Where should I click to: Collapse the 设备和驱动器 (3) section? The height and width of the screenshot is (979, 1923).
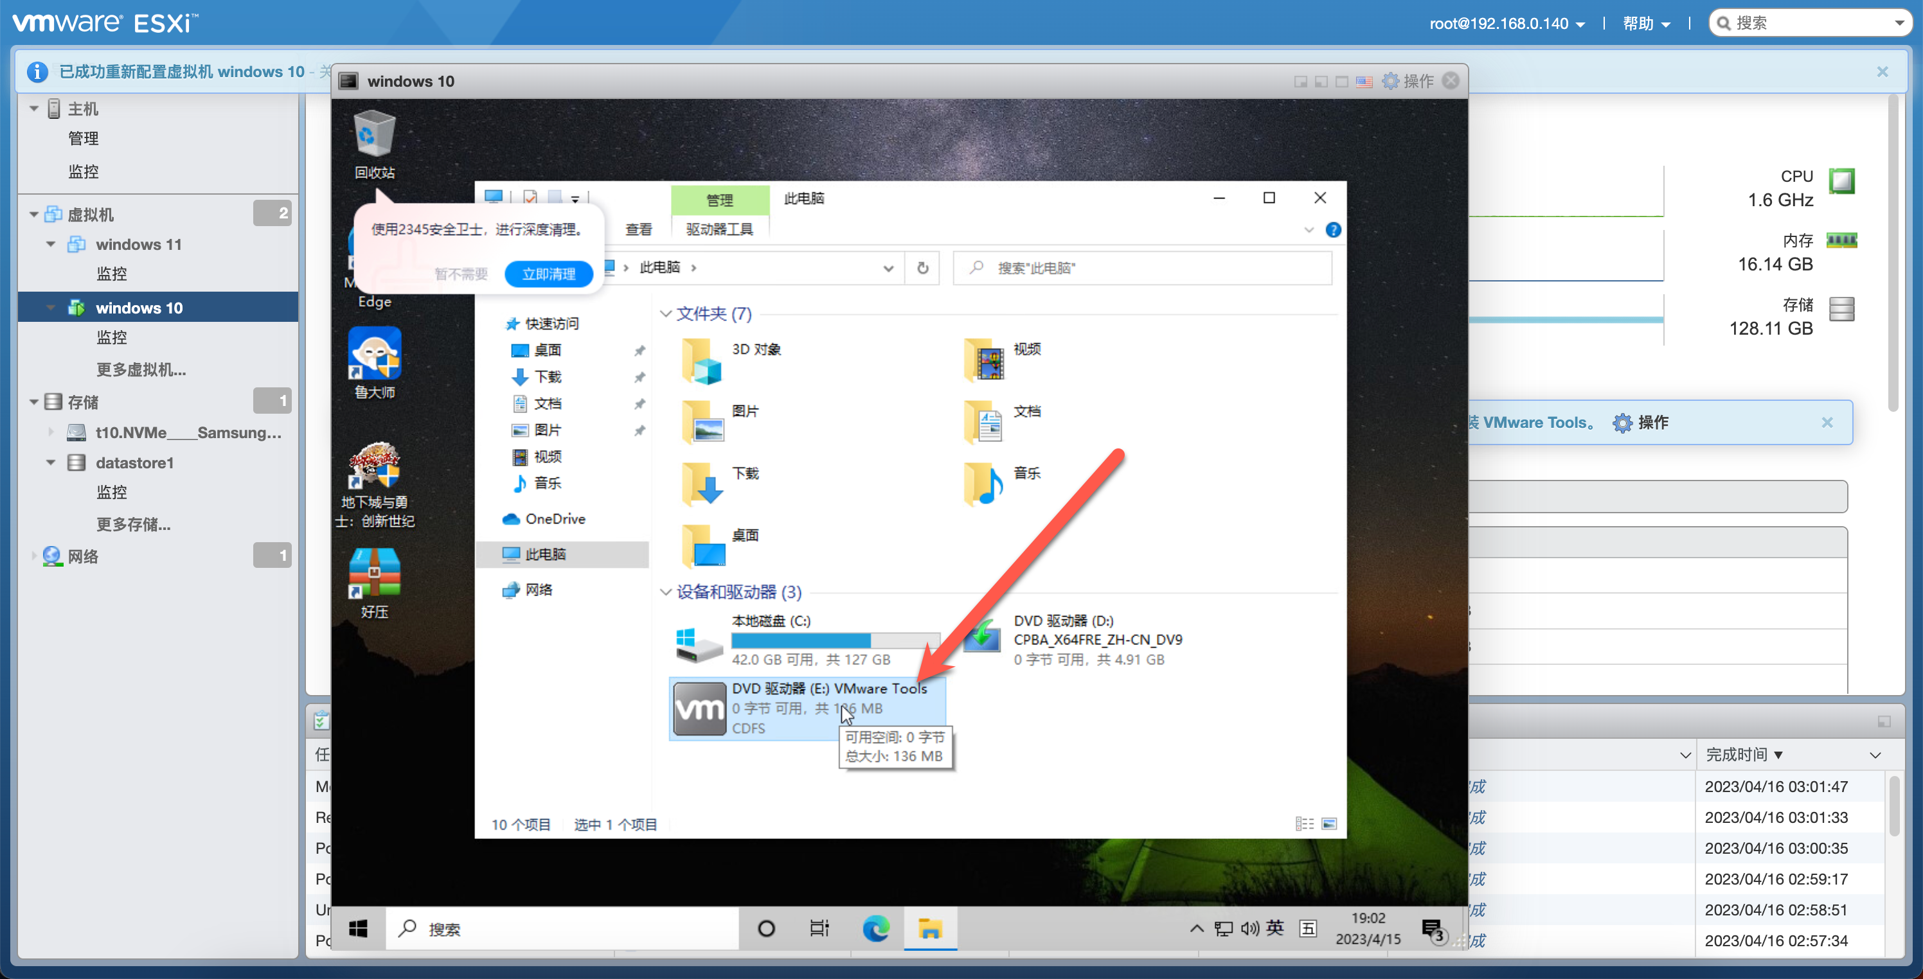point(665,592)
